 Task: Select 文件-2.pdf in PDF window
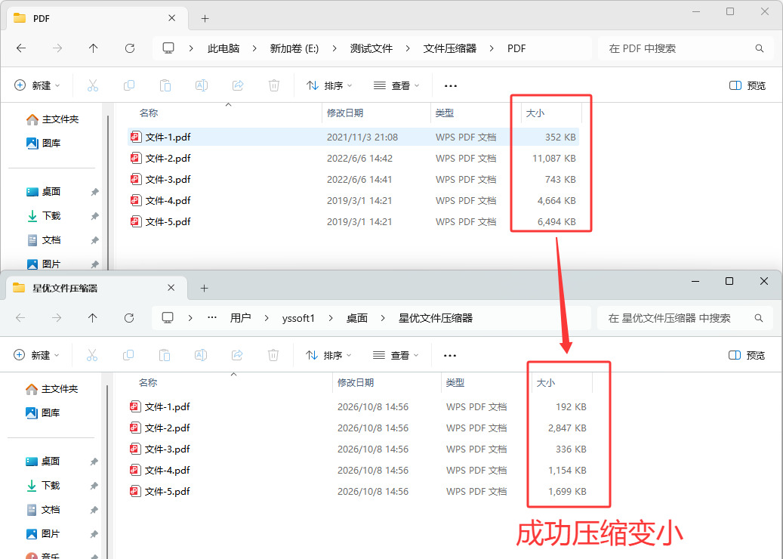click(x=353, y=159)
